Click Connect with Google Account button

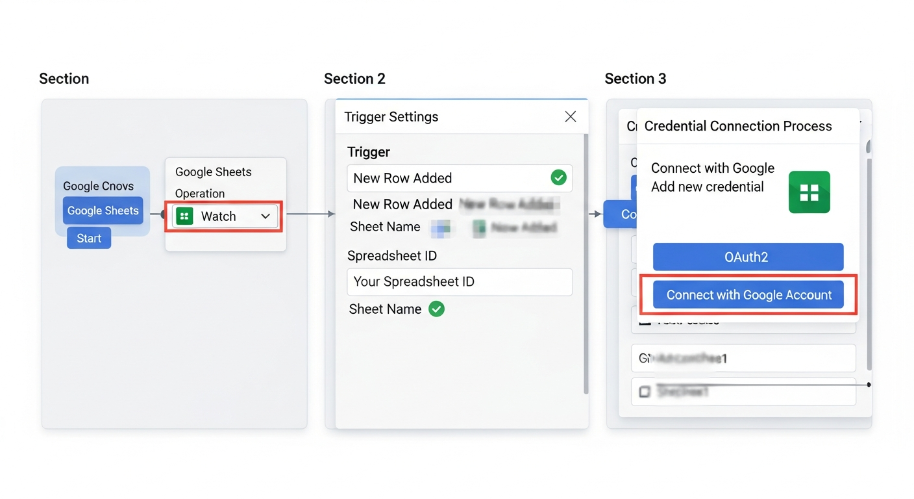(748, 295)
